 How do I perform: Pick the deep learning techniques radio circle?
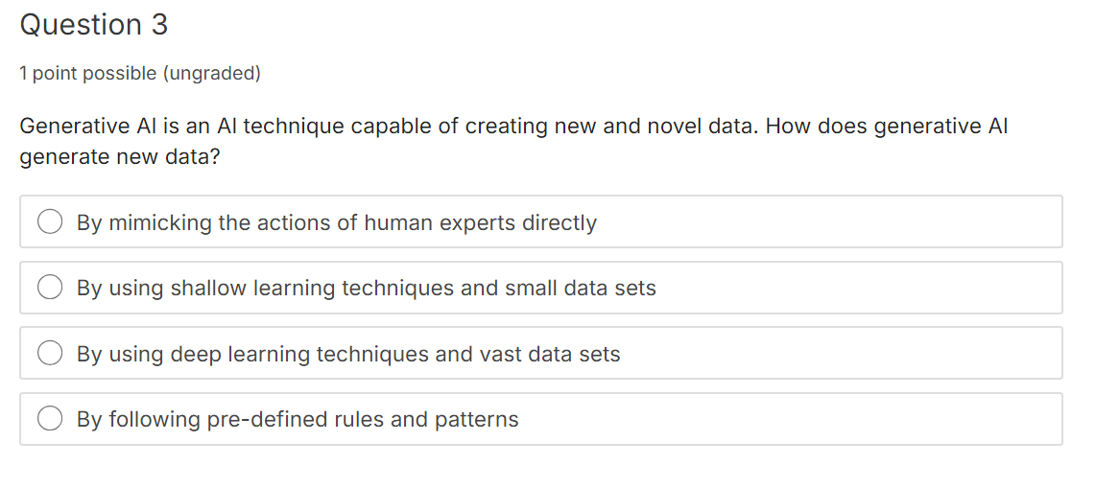[50, 353]
